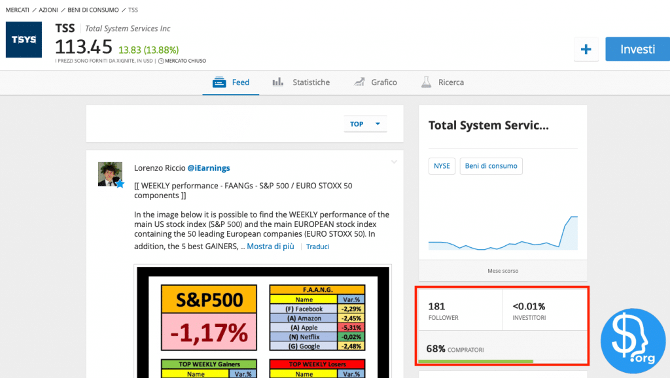Open the S&P500 weekly performance image
Screen dimensions: 670x378
[263, 322]
